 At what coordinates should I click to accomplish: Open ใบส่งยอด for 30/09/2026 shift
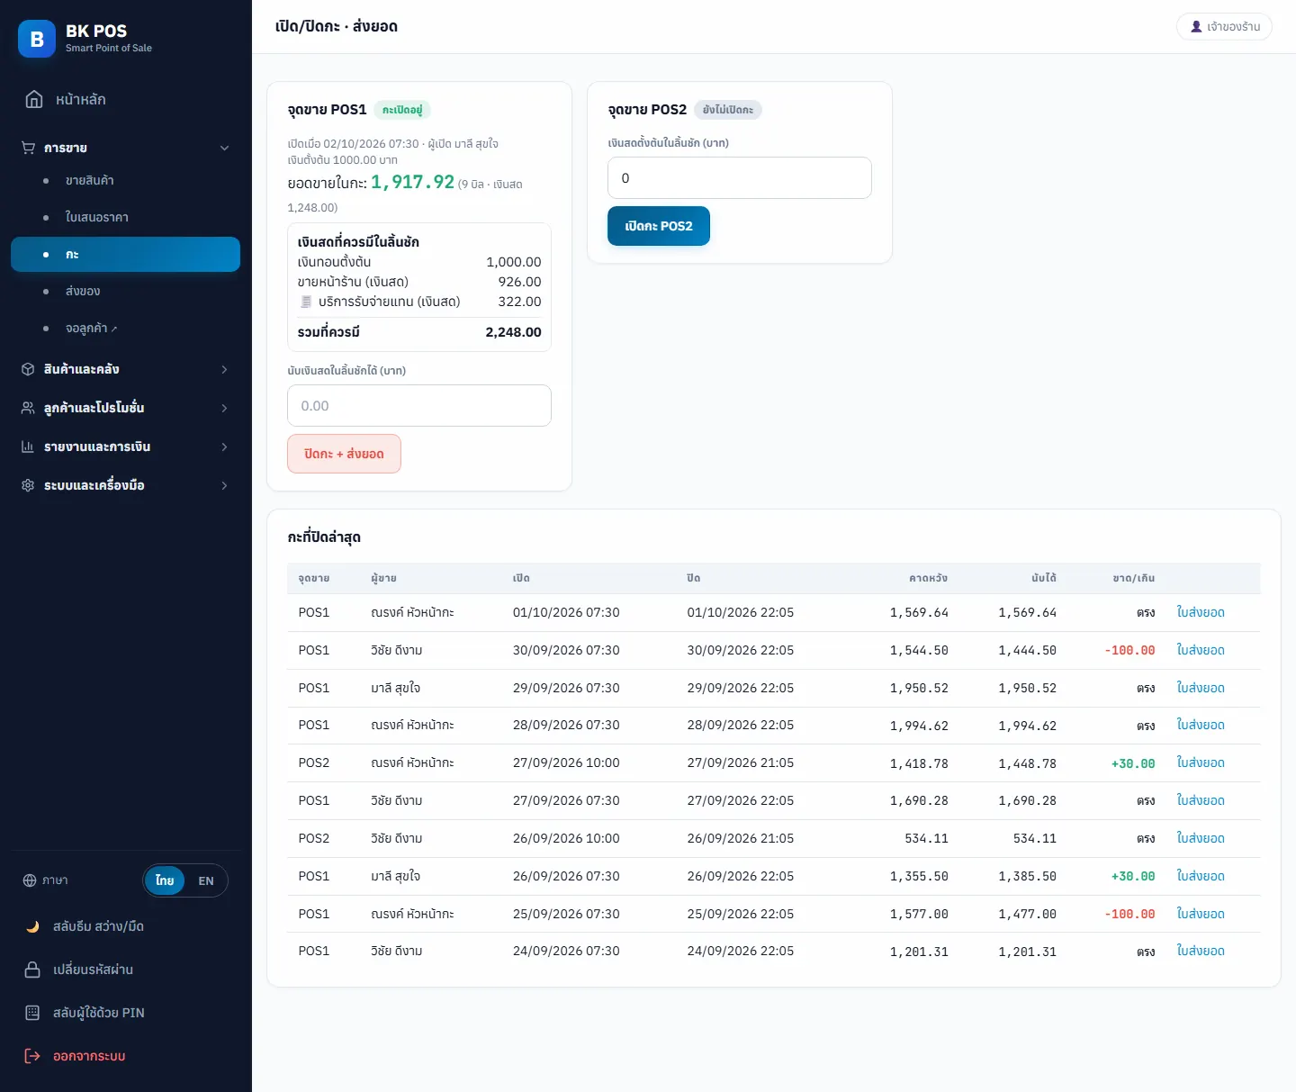pos(1201,650)
